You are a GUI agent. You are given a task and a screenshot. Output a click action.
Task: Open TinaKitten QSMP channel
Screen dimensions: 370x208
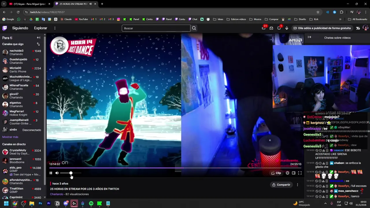pos(22,190)
